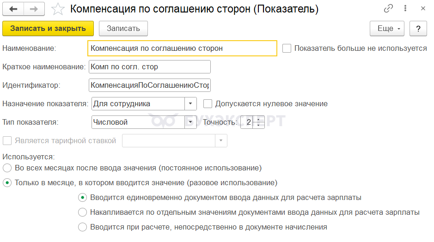This screenshot has height=242, width=434.
Task: Open the vertical three-dot options icon
Action: click(x=405, y=9)
